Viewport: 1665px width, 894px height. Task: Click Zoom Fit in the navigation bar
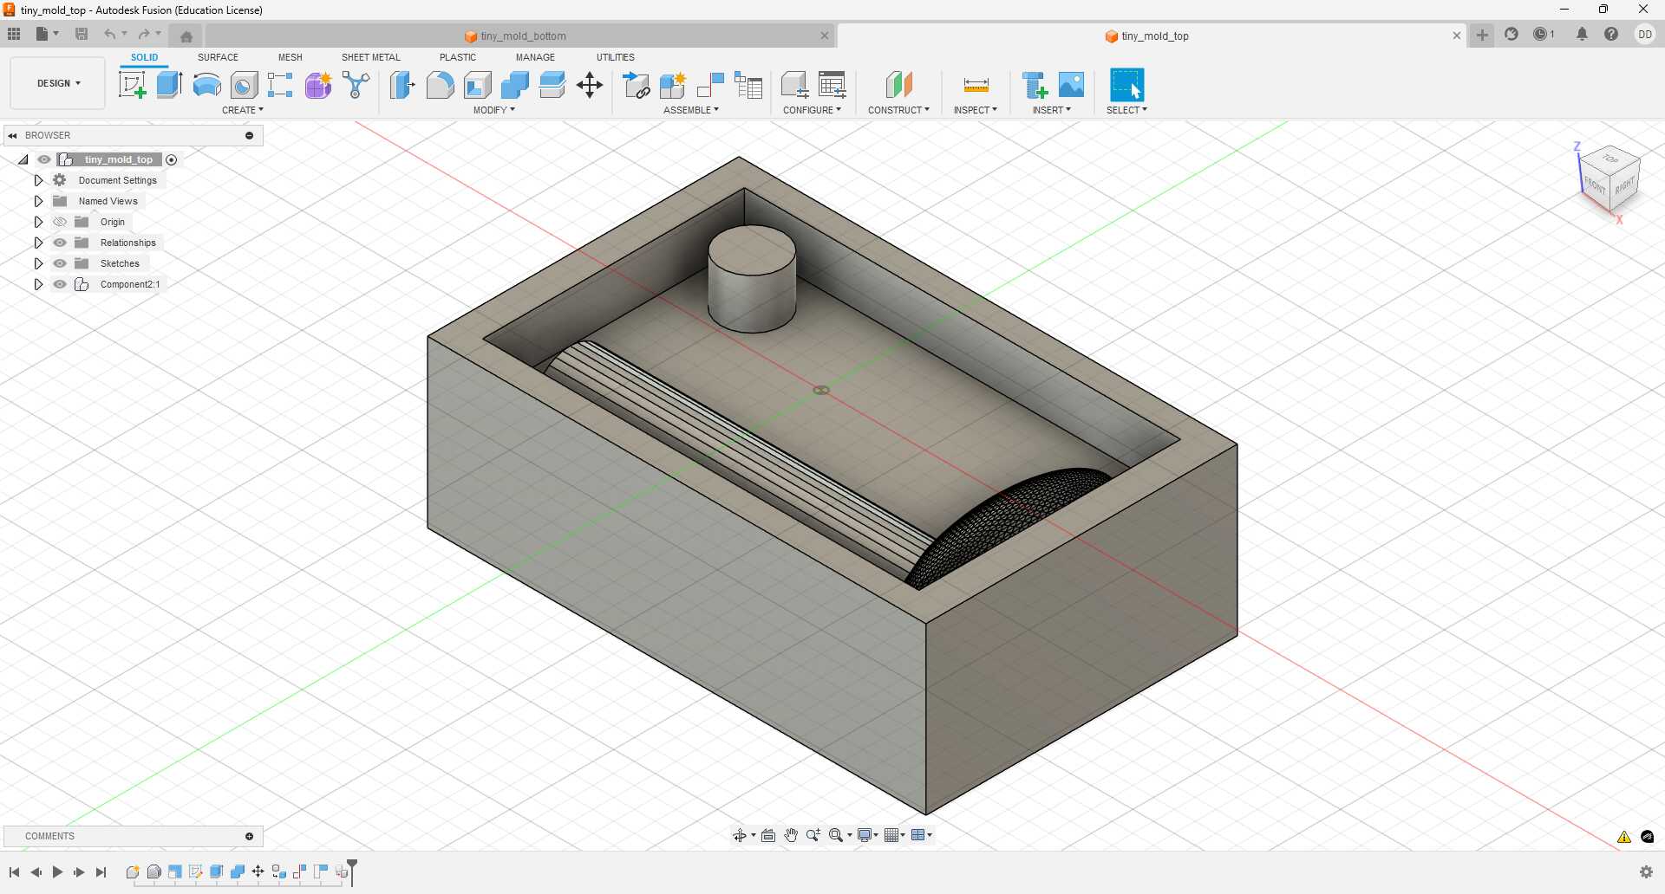coord(835,835)
